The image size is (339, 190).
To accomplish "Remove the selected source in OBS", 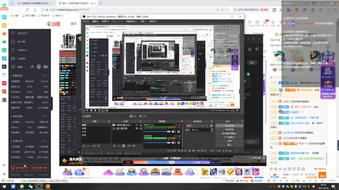I will [119, 146].
